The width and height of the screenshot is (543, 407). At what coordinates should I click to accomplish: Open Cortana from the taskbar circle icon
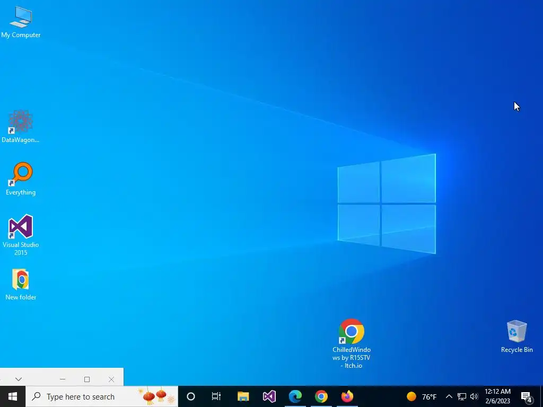pyautogui.click(x=191, y=396)
